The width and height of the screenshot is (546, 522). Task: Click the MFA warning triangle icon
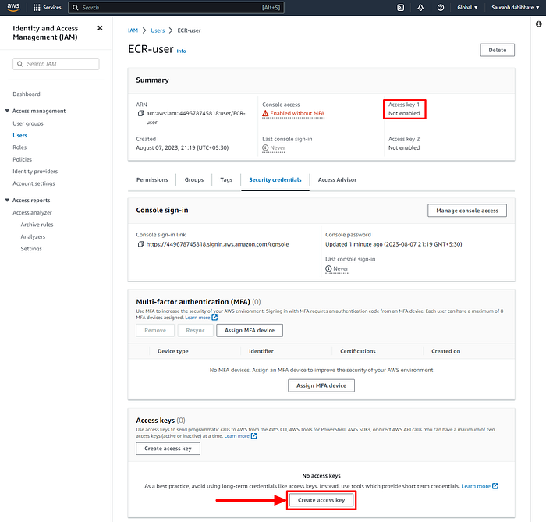pyautogui.click(x=265, y=113)
